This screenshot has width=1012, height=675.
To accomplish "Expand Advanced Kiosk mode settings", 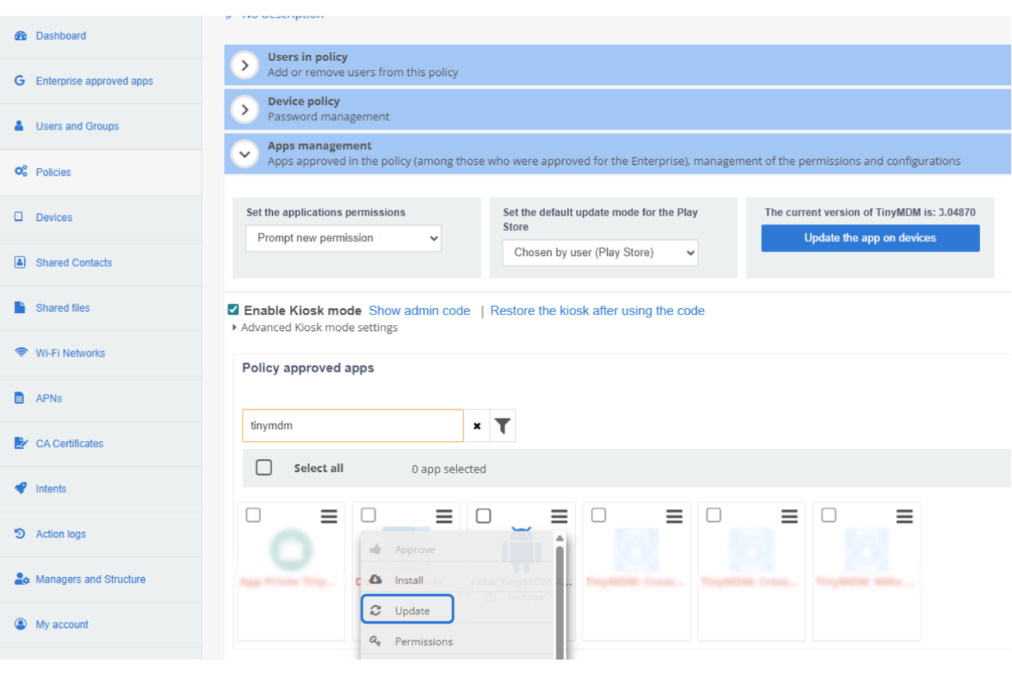I will [315, 328].
